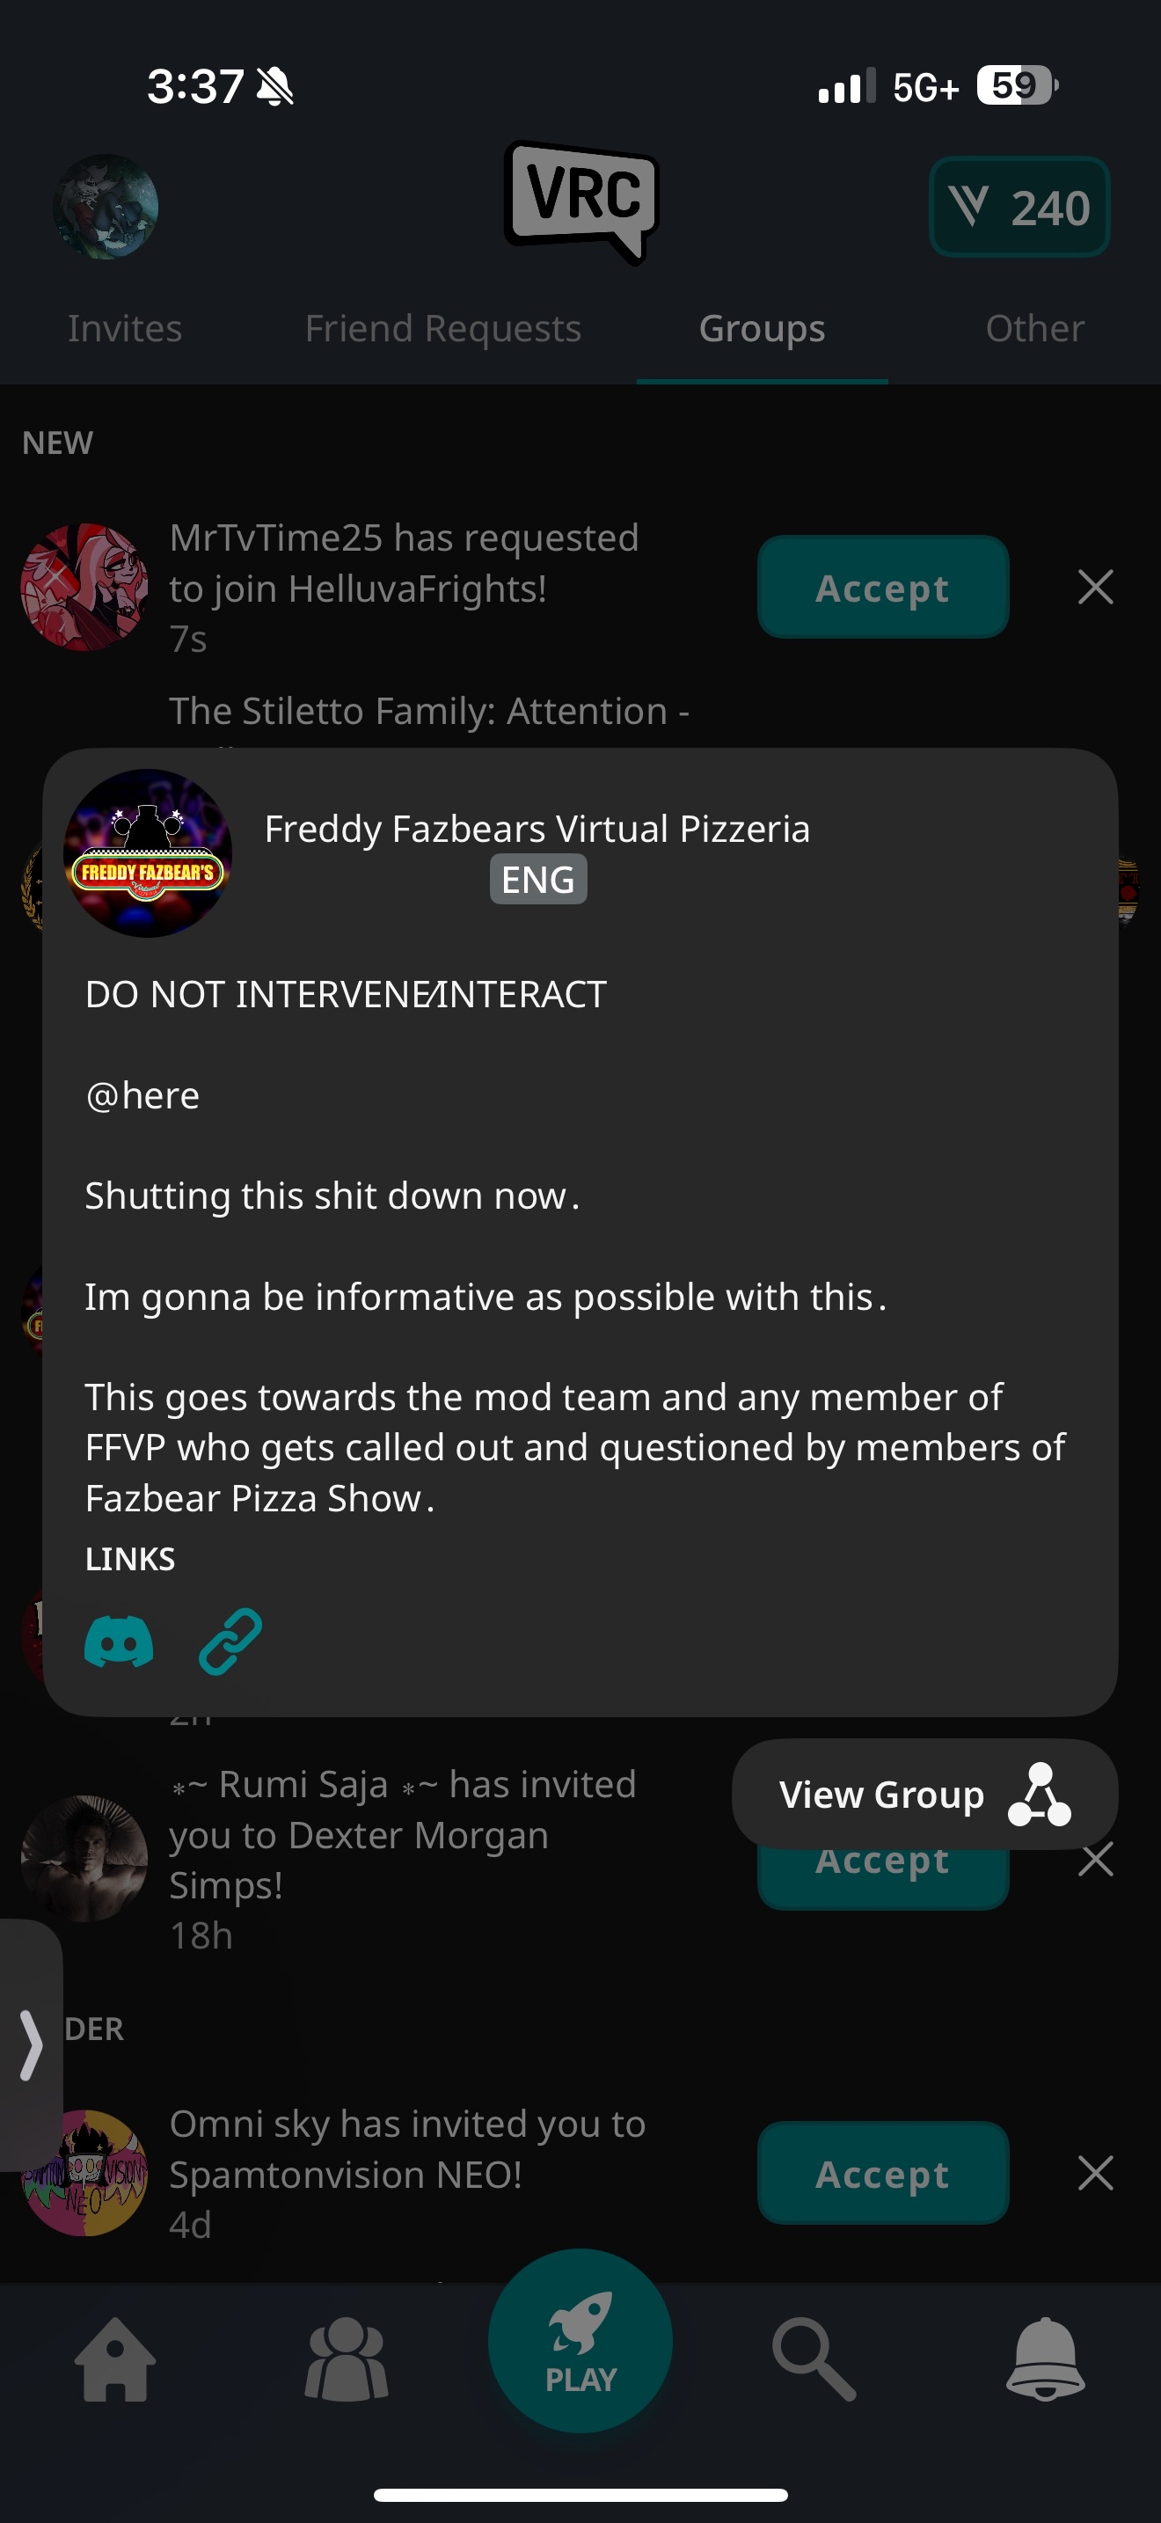Tap the Home icon in bottom navigation

[115, 2359]
